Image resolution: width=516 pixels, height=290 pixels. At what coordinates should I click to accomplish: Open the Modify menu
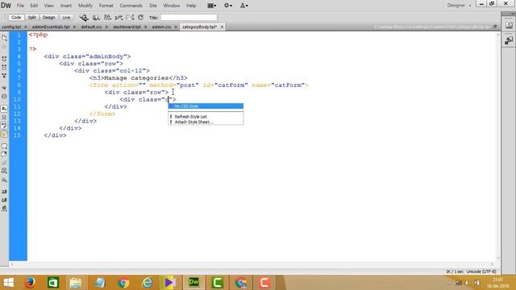click(85, 6)
